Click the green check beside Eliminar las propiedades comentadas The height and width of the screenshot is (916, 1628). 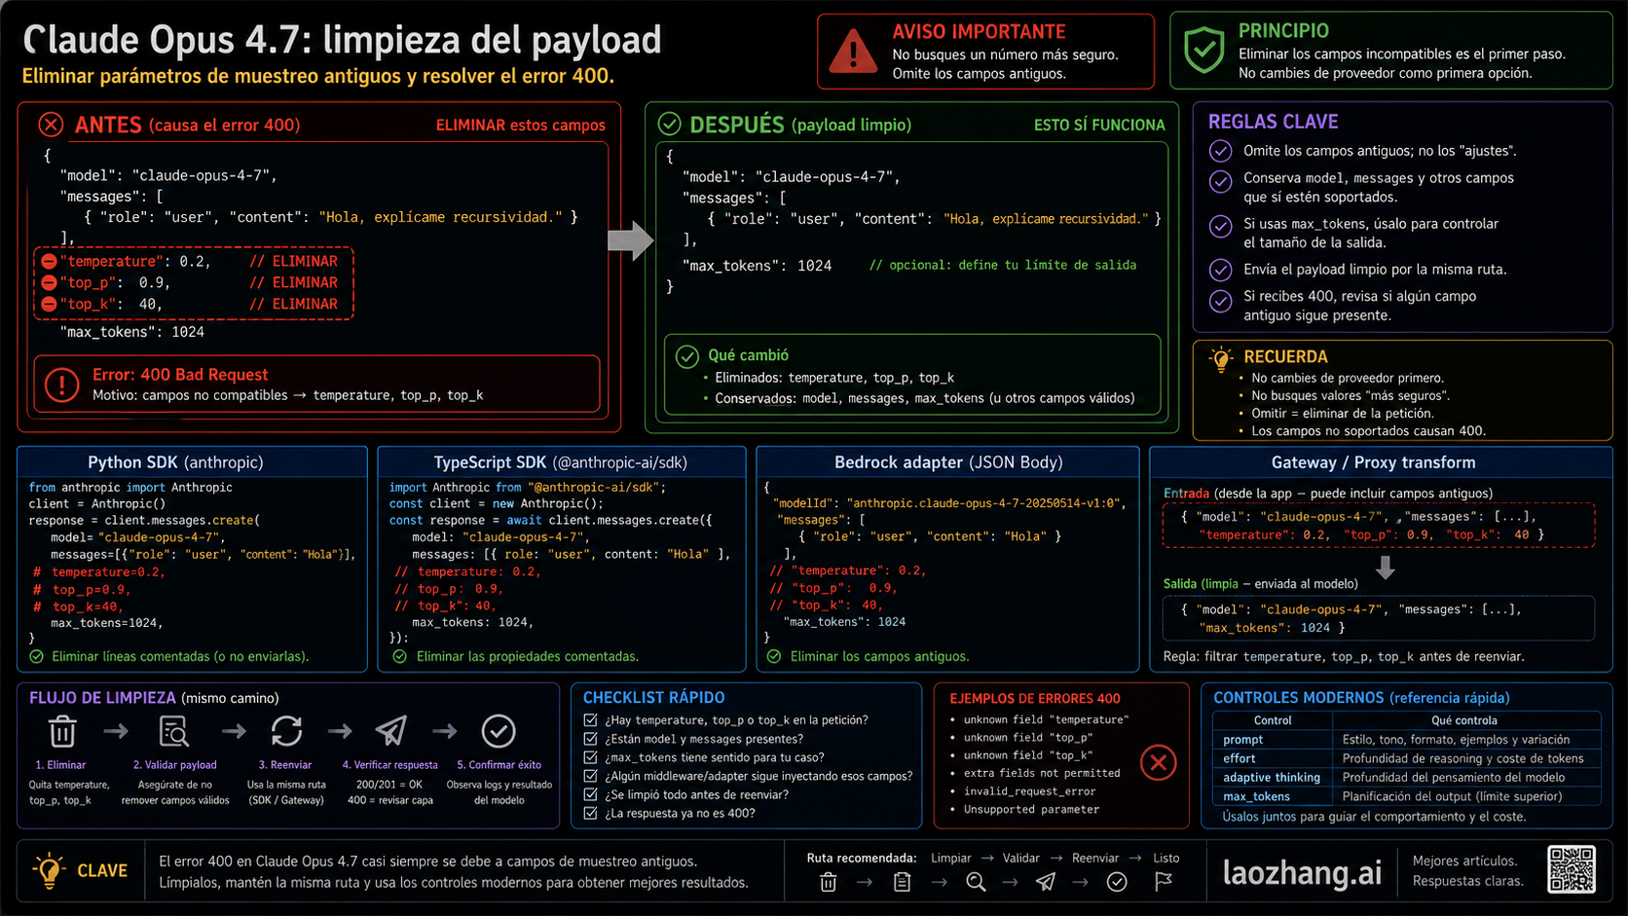point(399,657)
